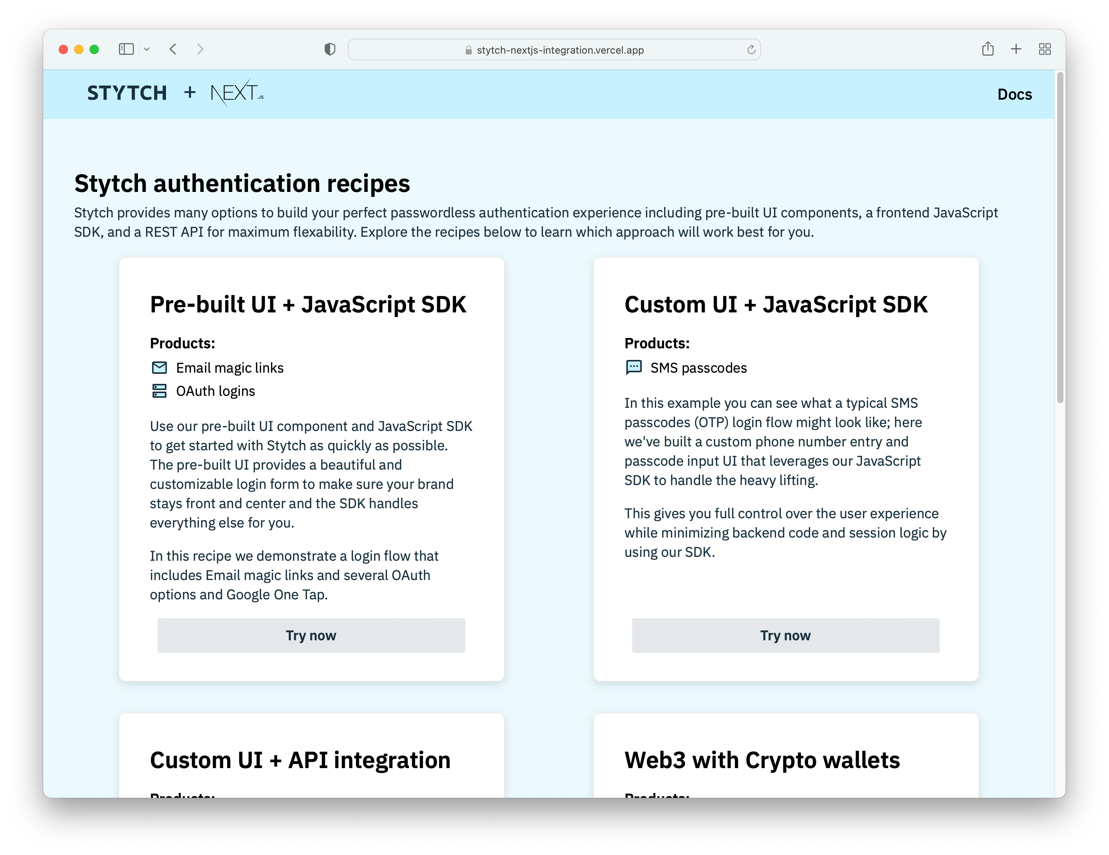Click Try now under Custom UI SDK card
This screenshot has width=1109, height=855.
tap(785, 635)
